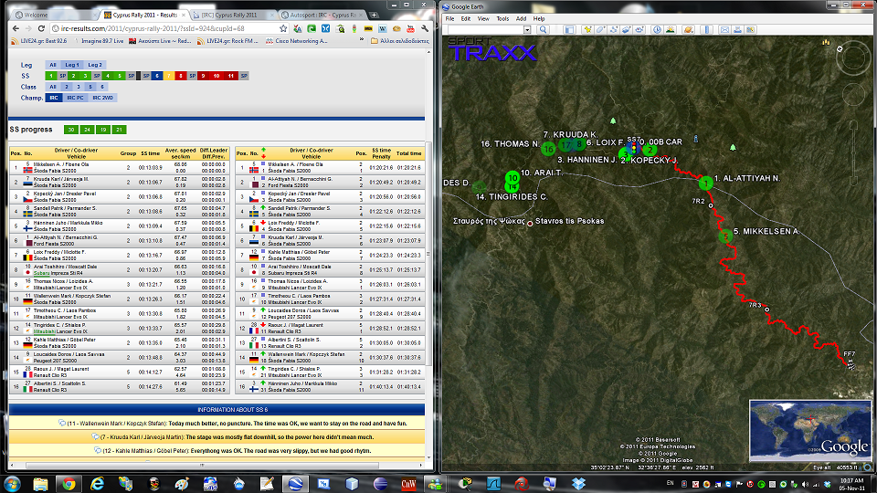Viewport: 877px width, 493px height.
Task: Select car 16 Thomas N. marker
Action: coord(548,148)
